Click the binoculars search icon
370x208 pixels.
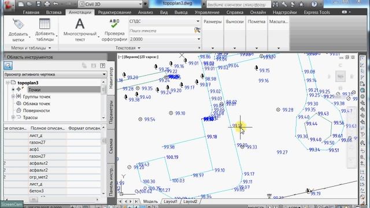[x=275, y=4]
